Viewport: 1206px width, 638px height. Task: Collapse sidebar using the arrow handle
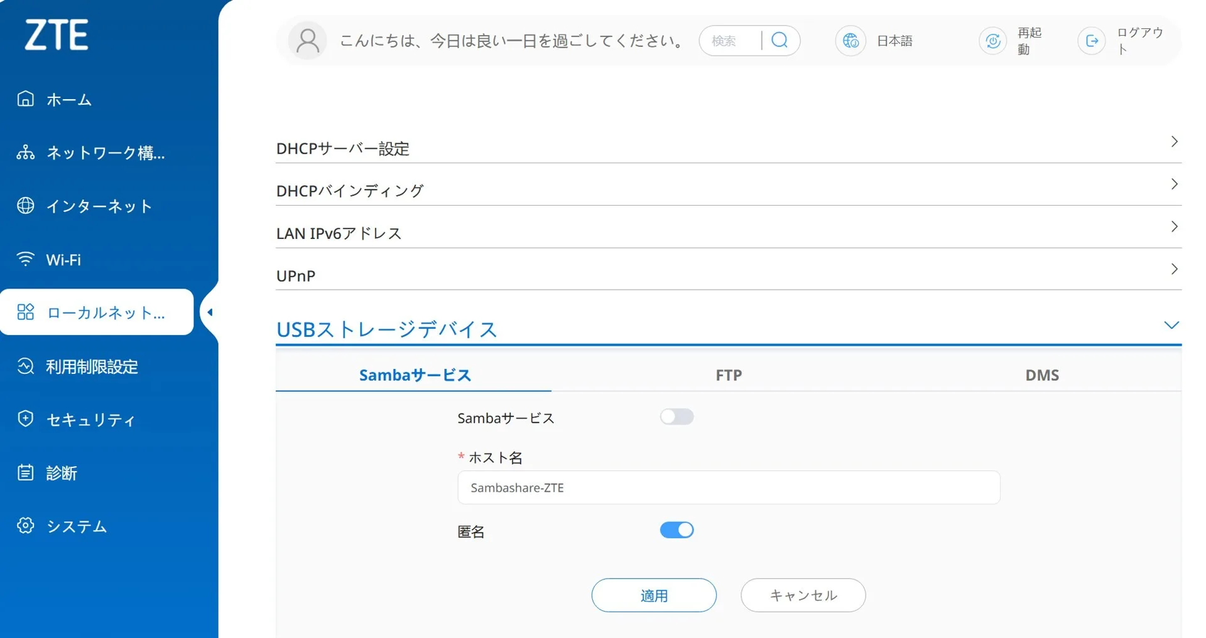[210, 312]
